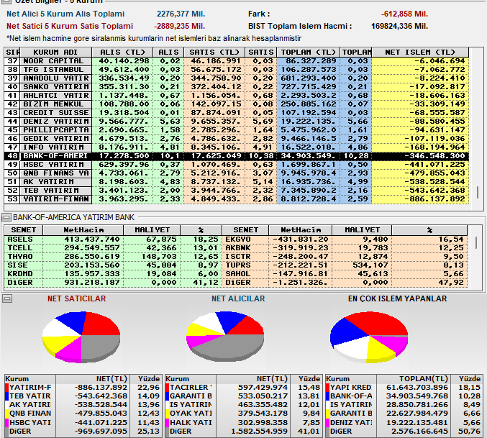Click the THYAO stock row
Screen dimensions: 487x438
[113, 257]
